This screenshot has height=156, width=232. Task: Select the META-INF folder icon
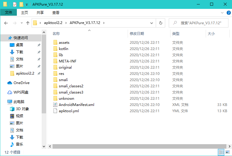click(55, 61)
